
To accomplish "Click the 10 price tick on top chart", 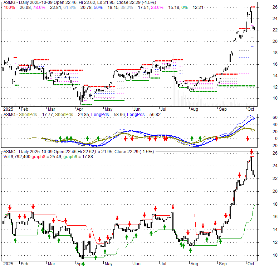I will click(x=275, y=98).
